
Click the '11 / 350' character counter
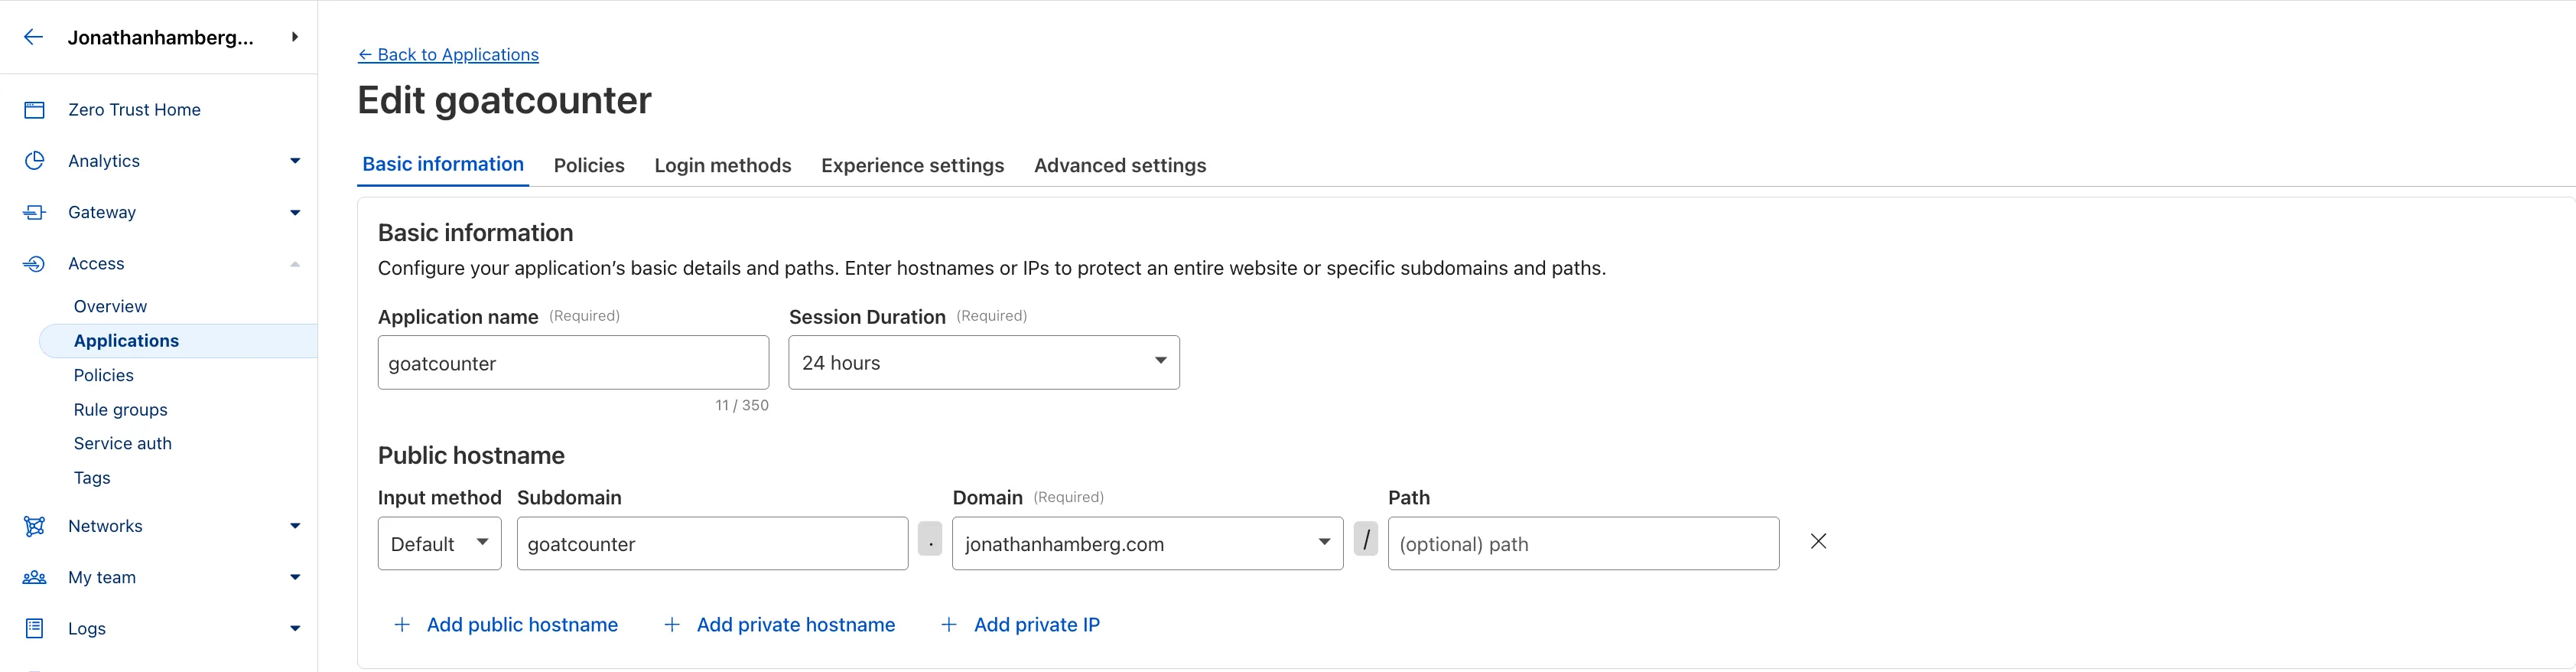[742, 406]
